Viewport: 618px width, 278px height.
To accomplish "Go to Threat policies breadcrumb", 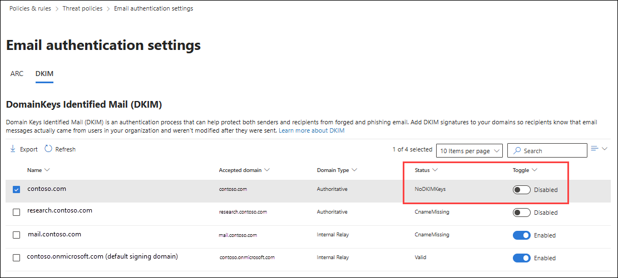I will click(83, 8).
